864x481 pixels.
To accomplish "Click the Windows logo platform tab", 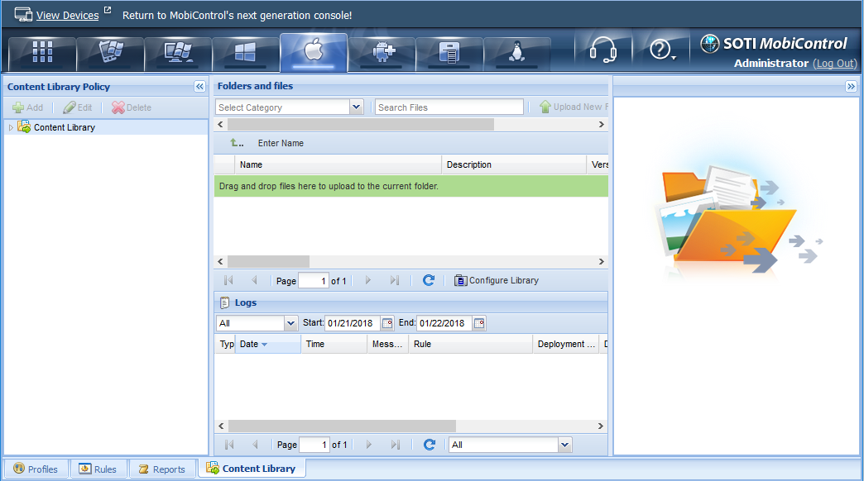I will click(246, 53).
